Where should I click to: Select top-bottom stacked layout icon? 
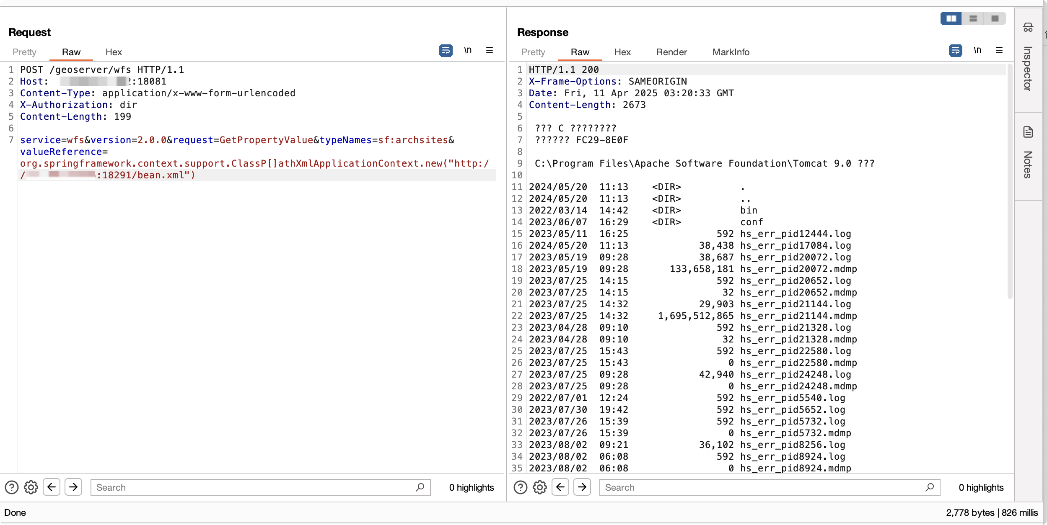tap(973, 18)
